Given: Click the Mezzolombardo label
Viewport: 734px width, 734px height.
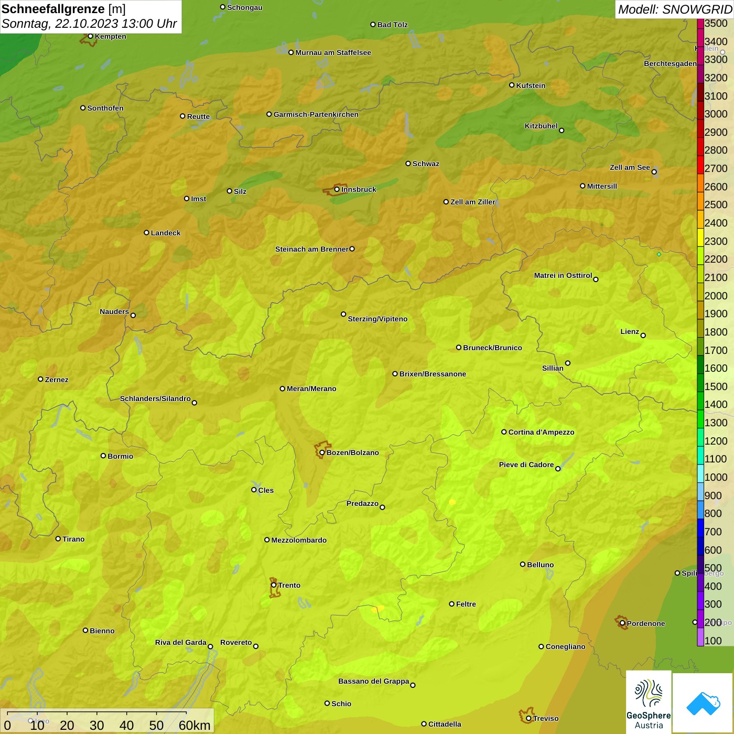Looking at the screenshot, I should point(299,540).
